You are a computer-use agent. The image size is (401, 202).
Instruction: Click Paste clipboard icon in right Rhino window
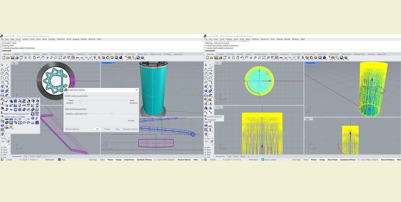point(238,58)
